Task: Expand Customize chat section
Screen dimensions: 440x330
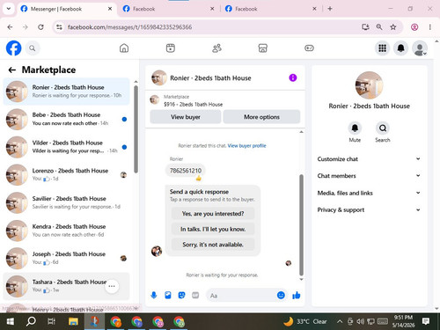Action: point(369,159)
